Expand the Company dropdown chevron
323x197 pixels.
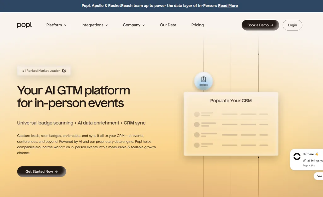pyautogui.click(x=144, y=25)
